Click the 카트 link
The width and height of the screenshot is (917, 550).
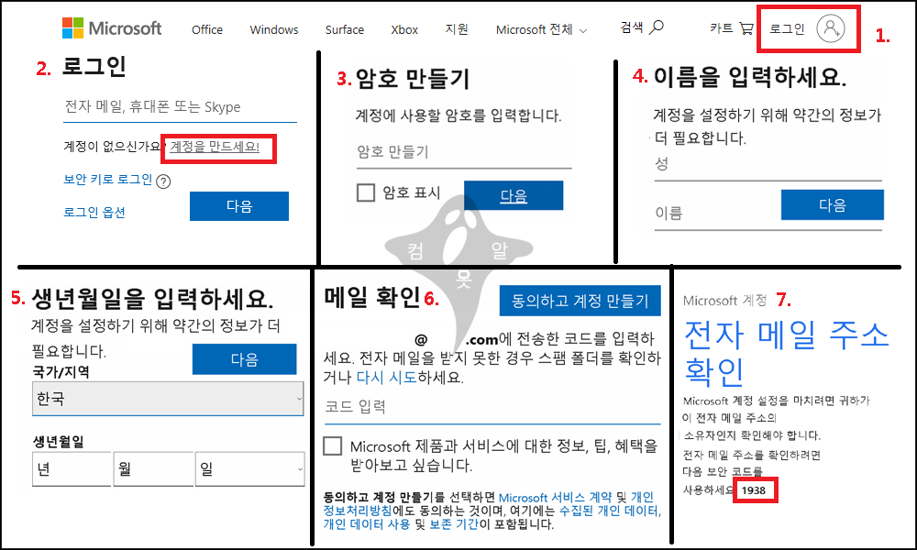[x=721, y=27]
